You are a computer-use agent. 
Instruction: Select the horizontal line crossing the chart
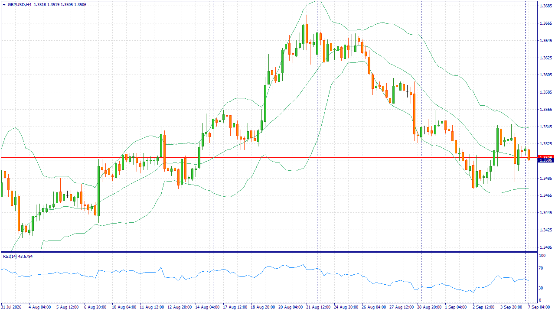[269, 157]
